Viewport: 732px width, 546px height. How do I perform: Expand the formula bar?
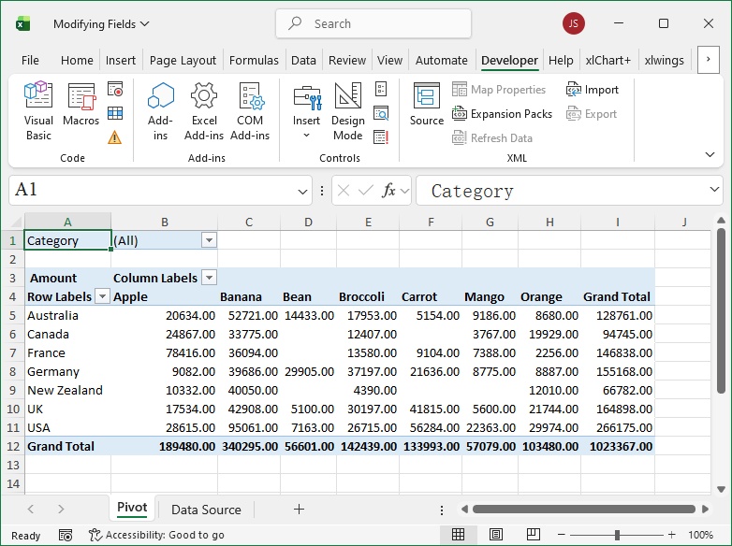coord(714,189)
